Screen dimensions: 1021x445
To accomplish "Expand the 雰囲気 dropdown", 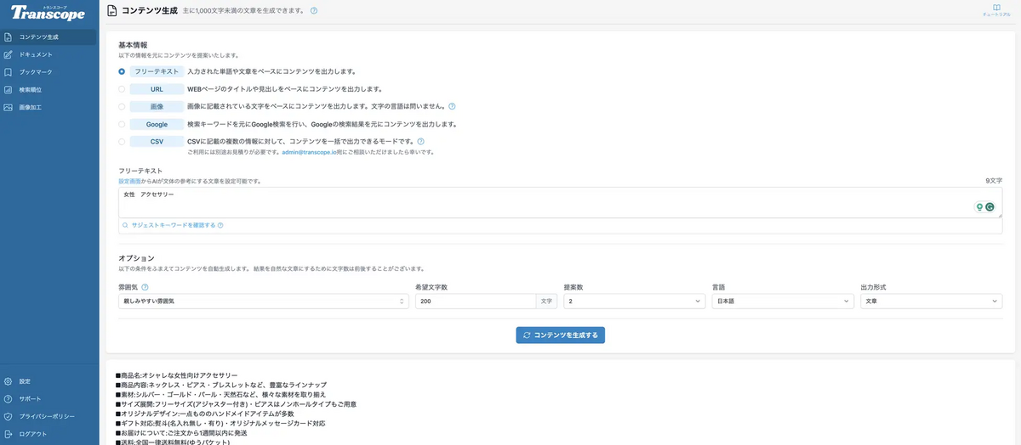I will tap(264, 301).
